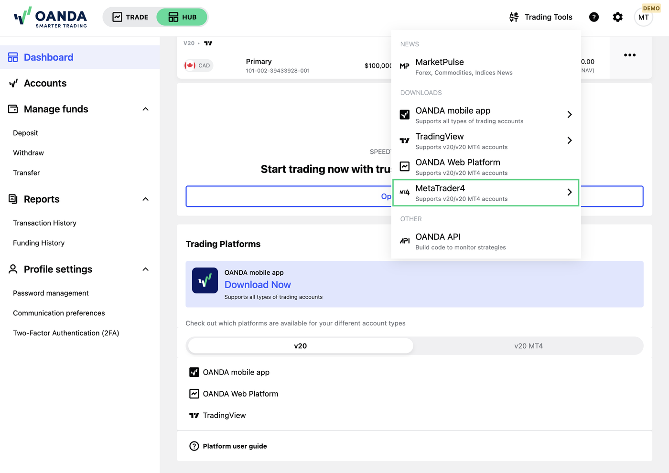
Task: Collapse the Reports section
Action: click(146, 199)
